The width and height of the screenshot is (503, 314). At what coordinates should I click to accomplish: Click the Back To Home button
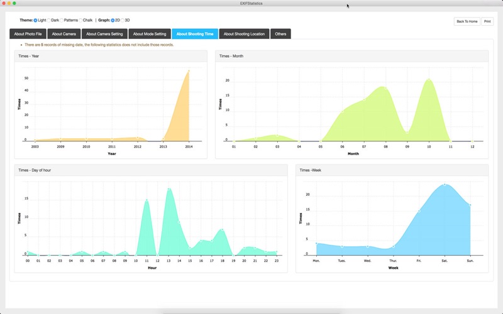pyautogui.click(x=467, y=21)
